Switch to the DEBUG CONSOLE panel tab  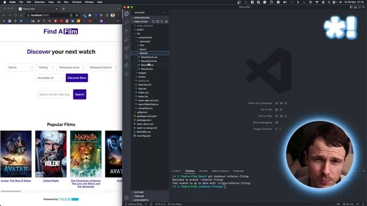tap(220, 171)
